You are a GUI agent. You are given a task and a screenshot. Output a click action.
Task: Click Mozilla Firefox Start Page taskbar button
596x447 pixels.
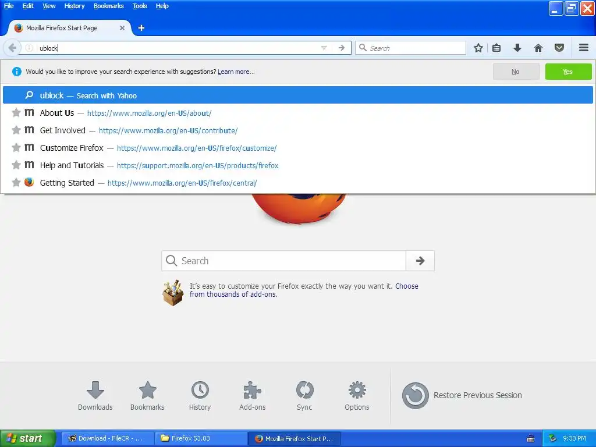click(x=294, y=438)
